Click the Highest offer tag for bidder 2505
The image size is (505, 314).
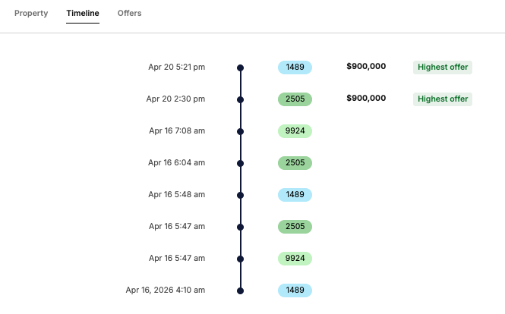tap(443, 99)
